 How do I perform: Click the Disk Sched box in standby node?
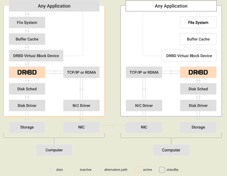pyautogui.click(x=198, y=89)
